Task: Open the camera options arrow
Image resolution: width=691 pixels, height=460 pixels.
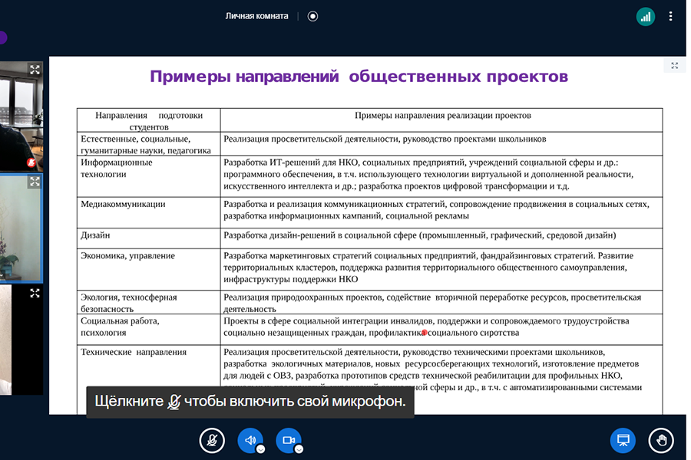Action: tap(299, 449)
